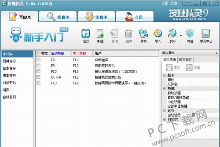Check the Ctrl+9 按键精灵自我介绍 script box
The height and width of the screenshot is (147, 220).
point(38,77)
